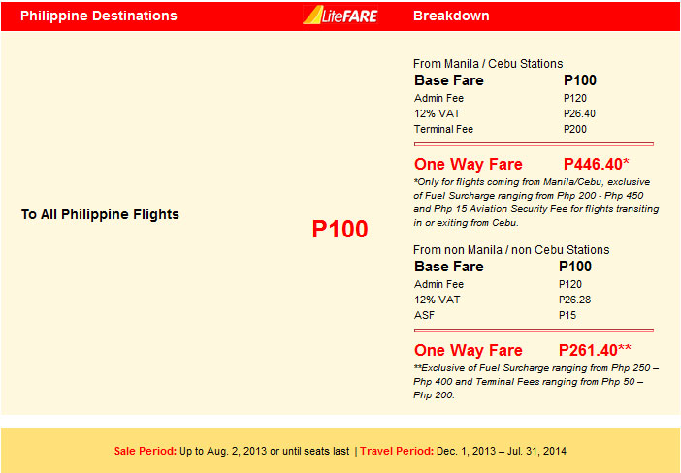Screen dimensions: 681x473
Task: Click From Manila / Cebu Stations heading
Action: coord(488,64)
